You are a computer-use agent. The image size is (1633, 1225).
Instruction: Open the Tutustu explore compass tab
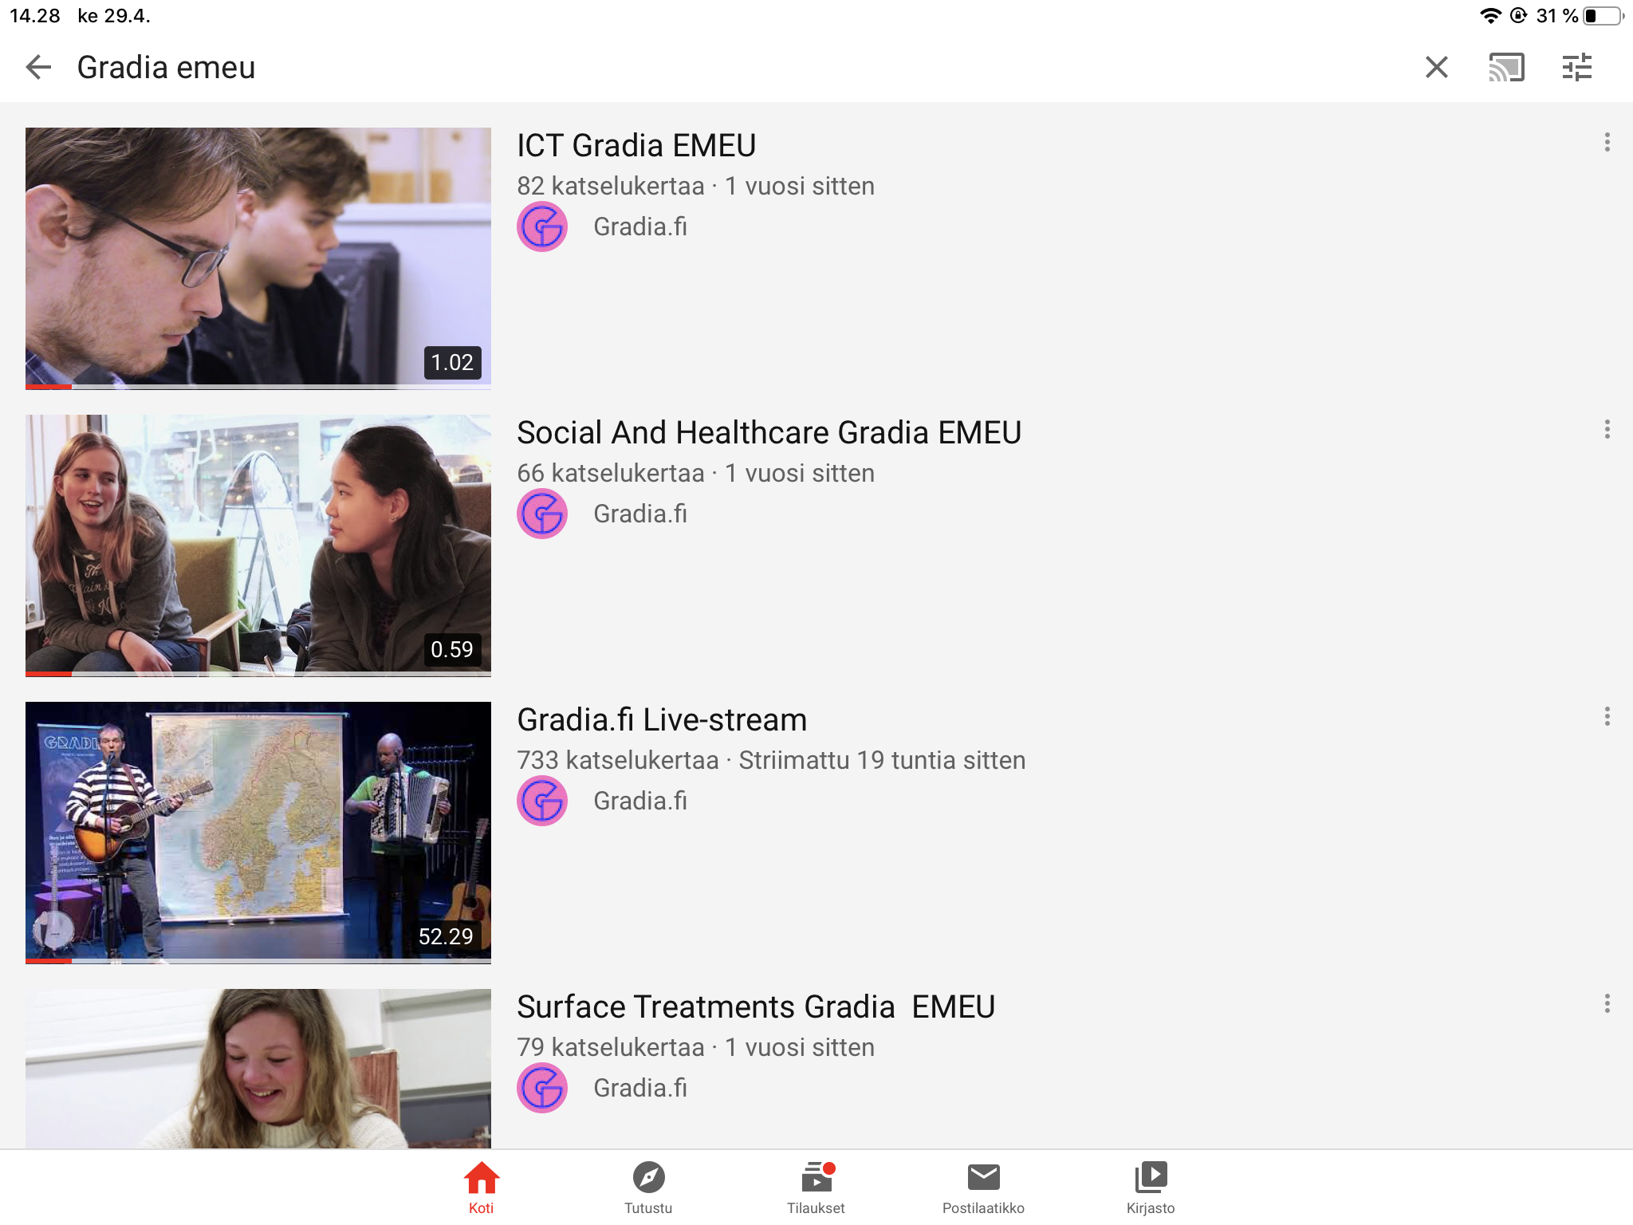(648, 1186)
